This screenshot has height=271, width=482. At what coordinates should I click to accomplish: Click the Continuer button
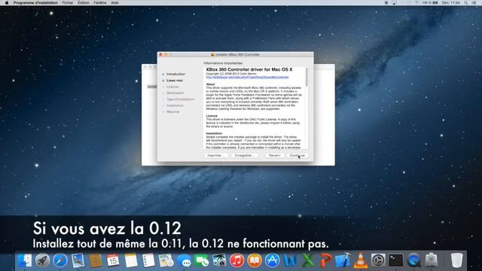(x=297, y=156)
